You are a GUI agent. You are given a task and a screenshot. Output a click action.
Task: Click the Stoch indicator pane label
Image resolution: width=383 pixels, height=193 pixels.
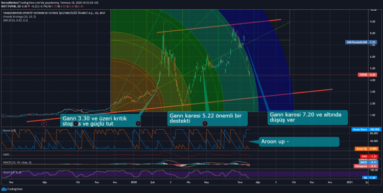(12, 173)
